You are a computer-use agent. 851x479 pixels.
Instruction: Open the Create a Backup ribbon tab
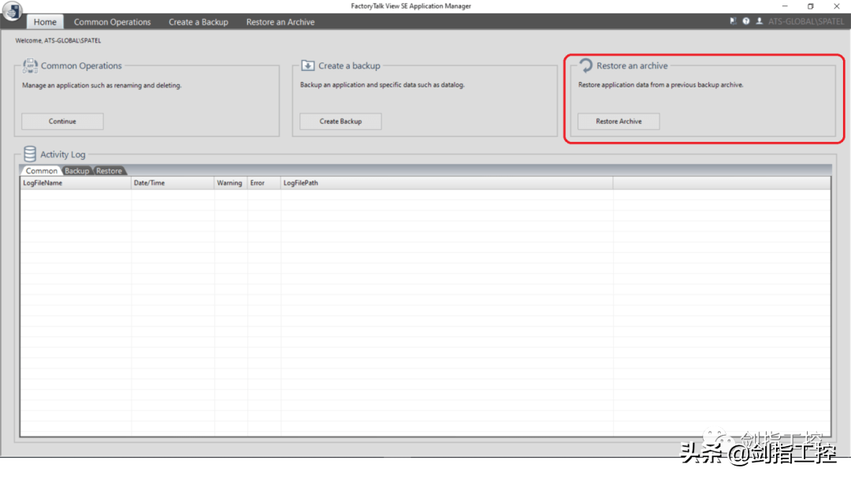pyautogui.click(x=198, y=22)
